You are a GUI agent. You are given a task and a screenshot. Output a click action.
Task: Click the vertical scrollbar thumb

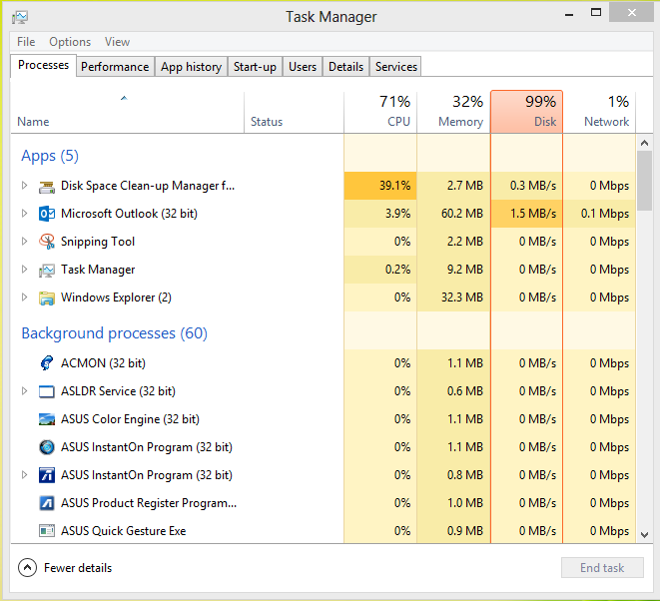(644, 181)
